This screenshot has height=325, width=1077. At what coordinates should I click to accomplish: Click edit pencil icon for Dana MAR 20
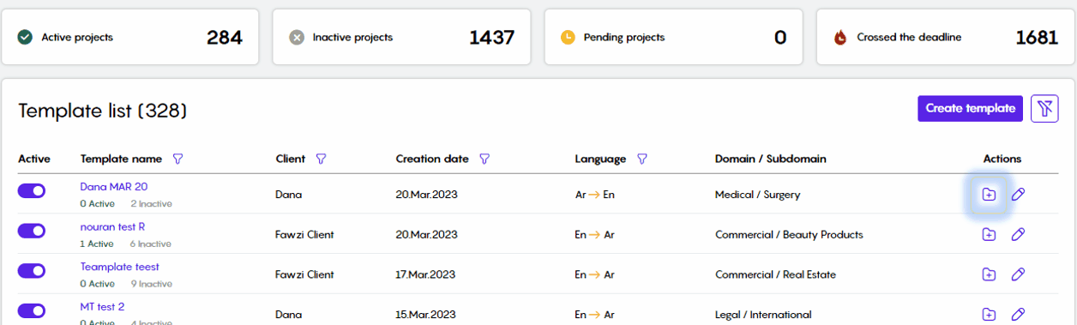point(1018,195)
